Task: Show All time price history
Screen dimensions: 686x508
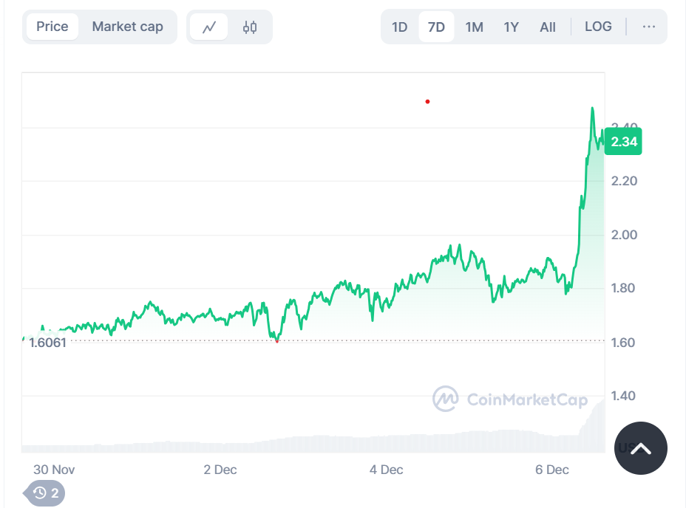Action: pyautogui.click(x=547, y=27)
